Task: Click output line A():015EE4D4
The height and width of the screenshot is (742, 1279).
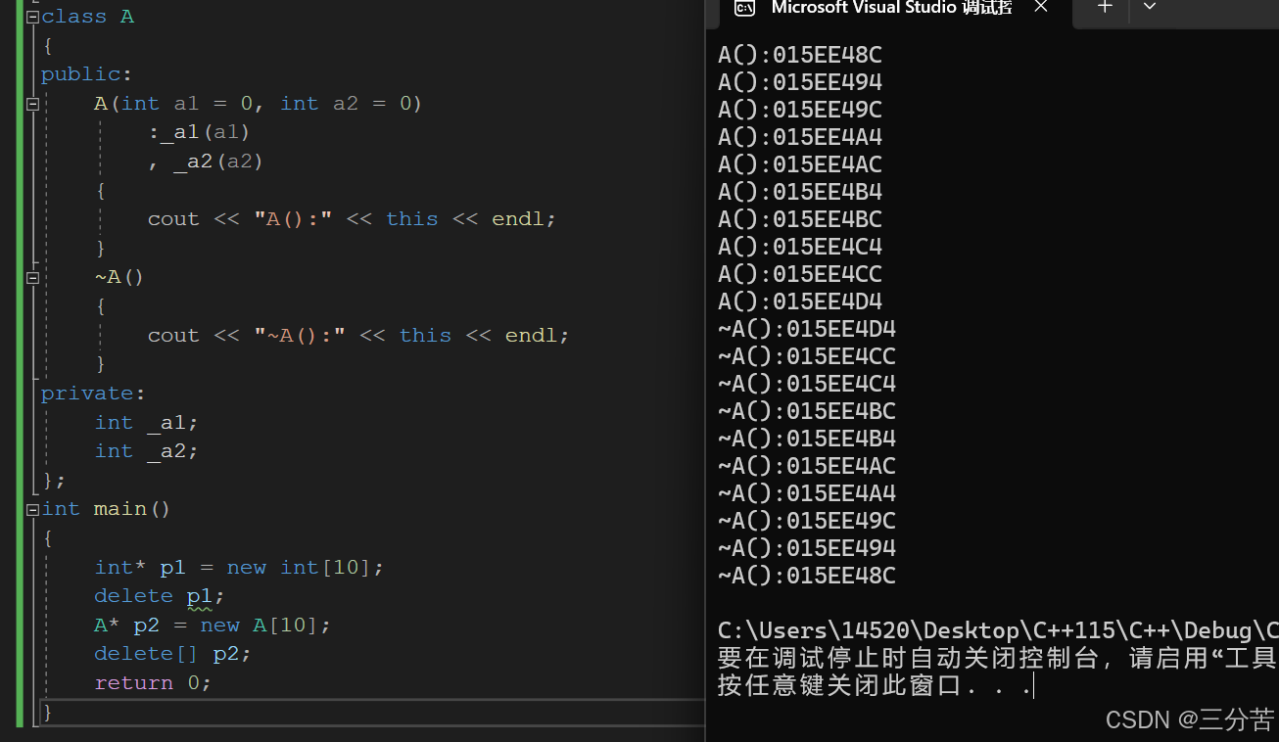Action: click(x=800, y=301)
